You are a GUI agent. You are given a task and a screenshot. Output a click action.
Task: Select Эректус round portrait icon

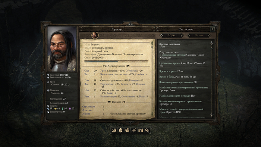tap(95, 35)
